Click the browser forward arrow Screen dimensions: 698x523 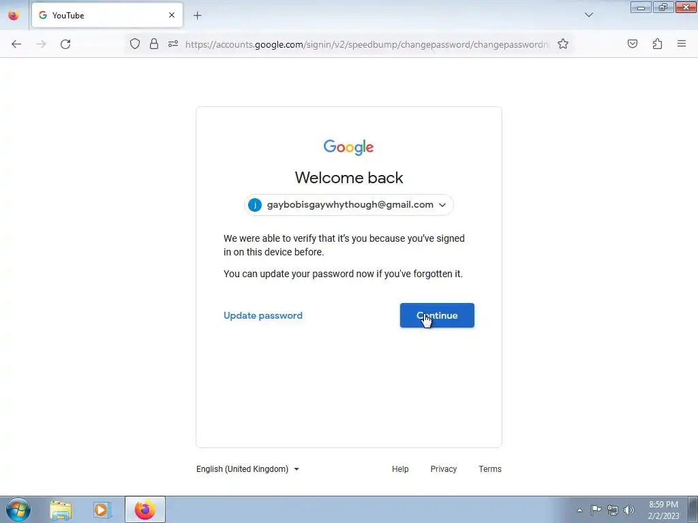click(x=41, y=44)
